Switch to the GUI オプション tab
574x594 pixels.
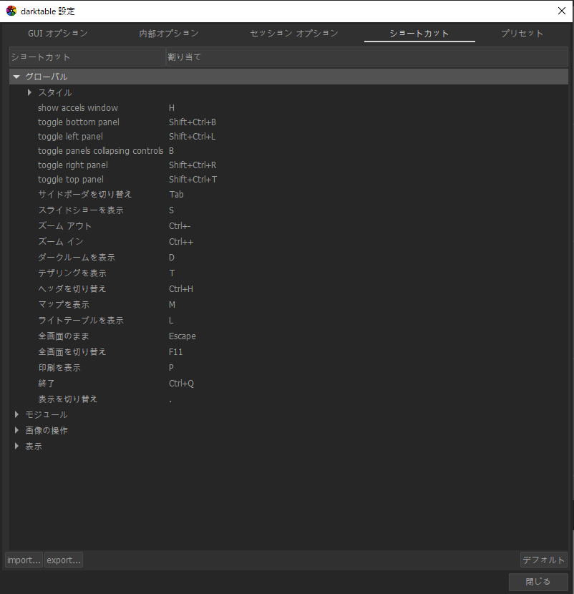pos(58,34)
